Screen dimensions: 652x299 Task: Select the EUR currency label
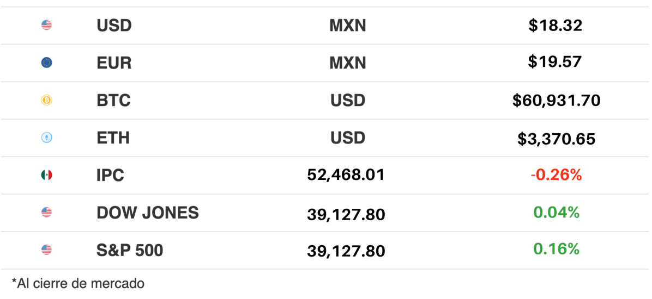[114, 63]
